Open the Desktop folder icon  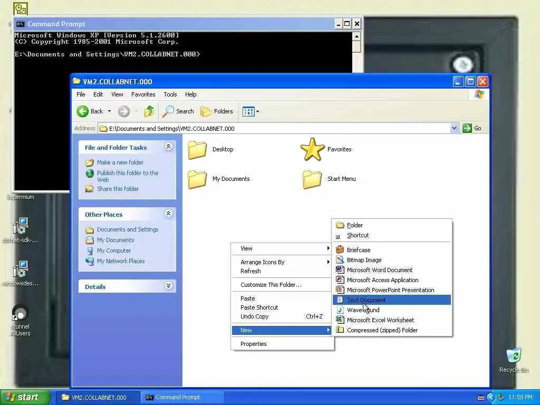(x=197, y=150)
